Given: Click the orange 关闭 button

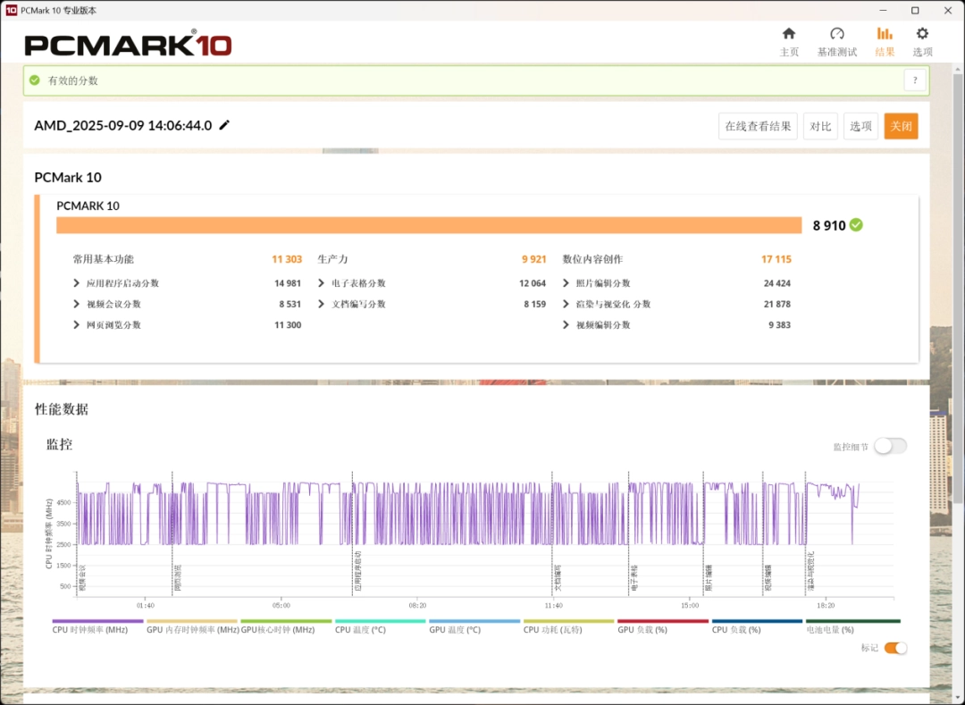Looking at the screenshot, I should pyautogui.click(x=901, y=126).
